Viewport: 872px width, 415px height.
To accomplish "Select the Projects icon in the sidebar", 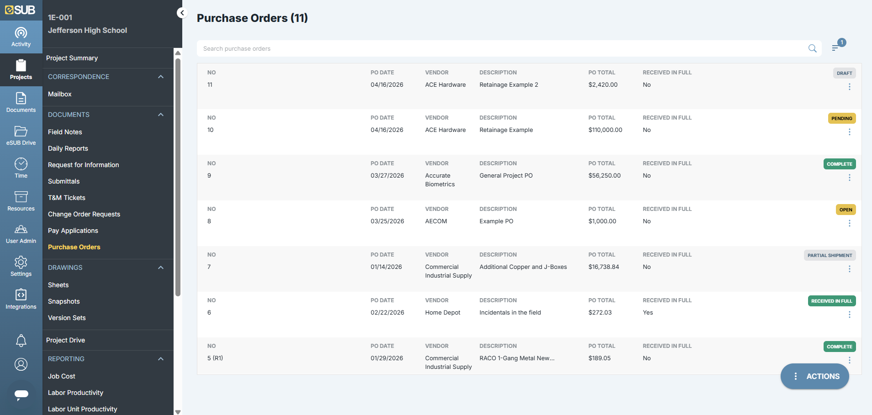I will point(21,69).
